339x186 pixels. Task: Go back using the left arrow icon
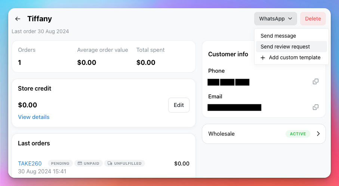18,19
